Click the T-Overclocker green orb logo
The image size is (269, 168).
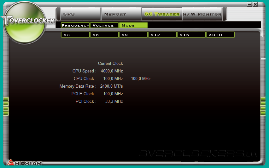pos(25,22)
